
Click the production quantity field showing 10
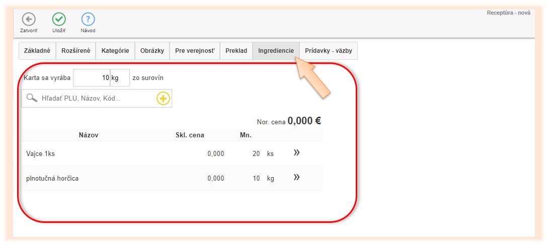[x=92, y=78]
